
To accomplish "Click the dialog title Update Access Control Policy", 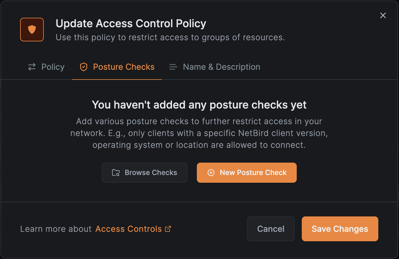I will point(131,23).
